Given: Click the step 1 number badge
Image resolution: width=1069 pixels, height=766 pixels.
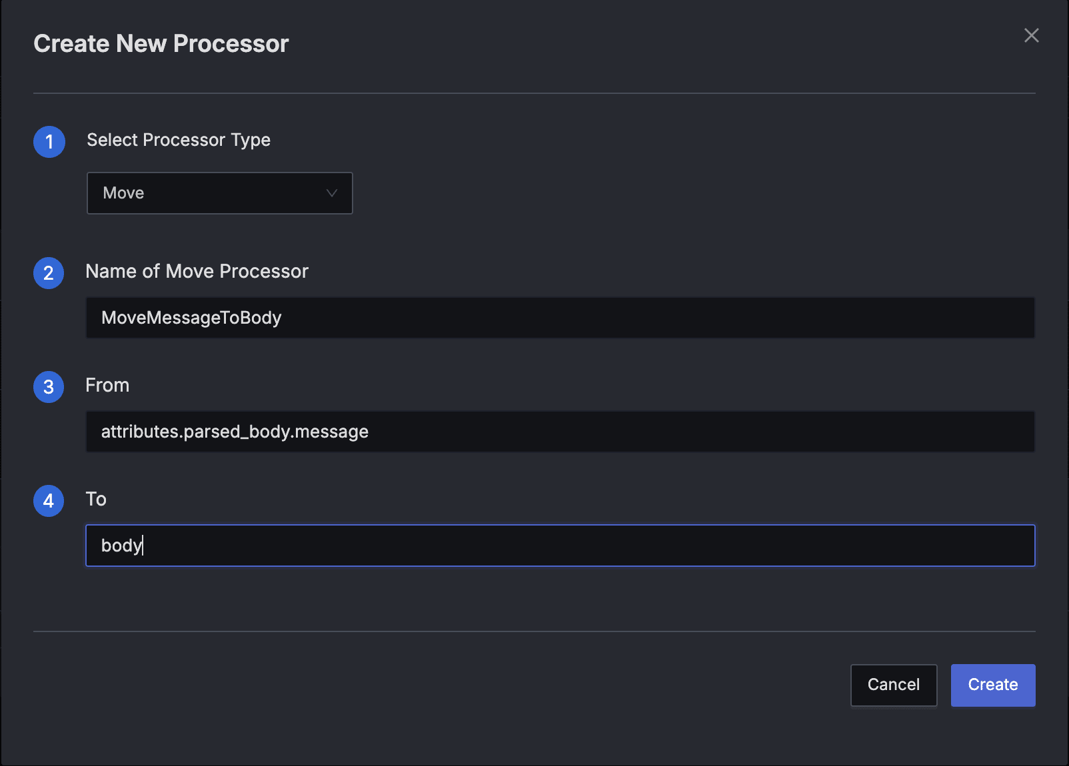Looking at the screenshot, I should tap(49, 142).
